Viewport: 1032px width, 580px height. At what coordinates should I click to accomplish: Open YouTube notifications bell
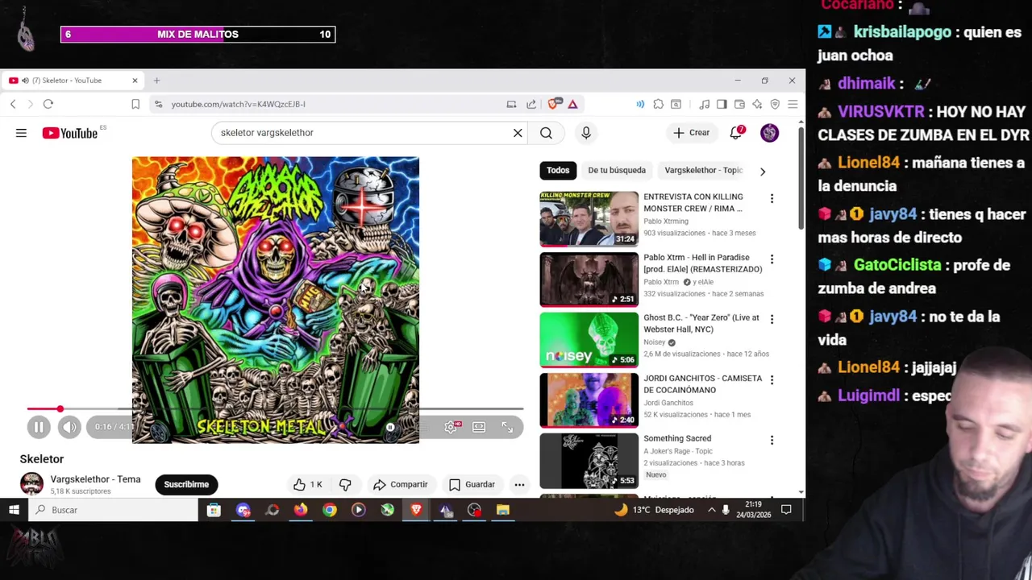click(736, 133)
